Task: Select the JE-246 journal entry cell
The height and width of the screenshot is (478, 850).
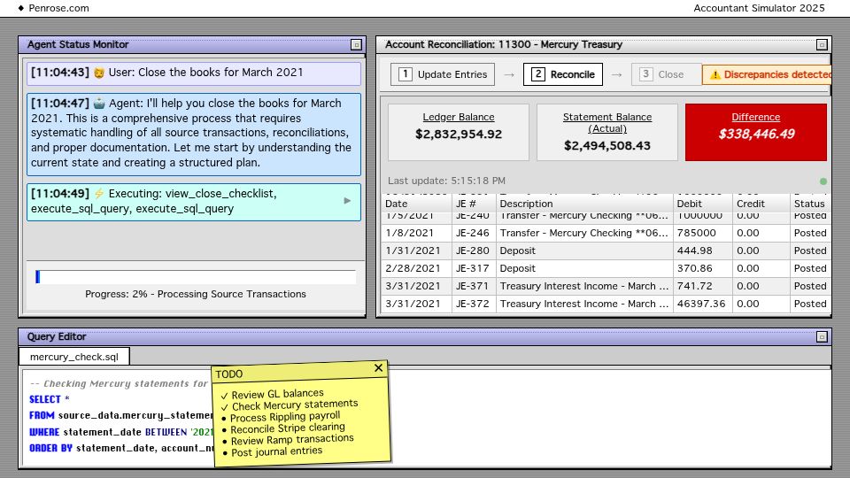Action: click(x=474, y=233)
